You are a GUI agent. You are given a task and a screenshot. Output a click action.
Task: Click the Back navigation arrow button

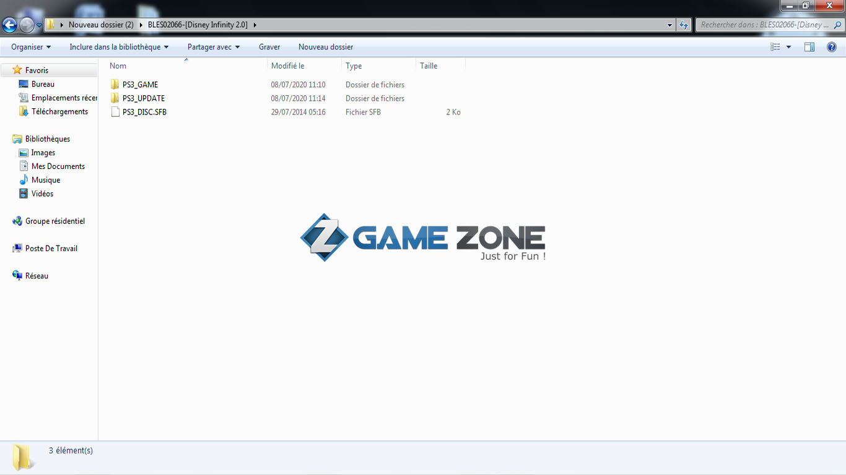[x=10, y=25]
